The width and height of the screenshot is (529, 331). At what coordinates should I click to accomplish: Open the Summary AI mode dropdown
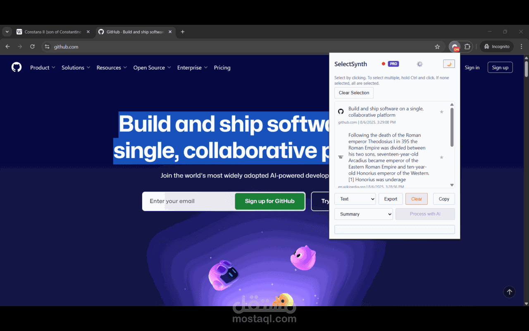[364, 214]
